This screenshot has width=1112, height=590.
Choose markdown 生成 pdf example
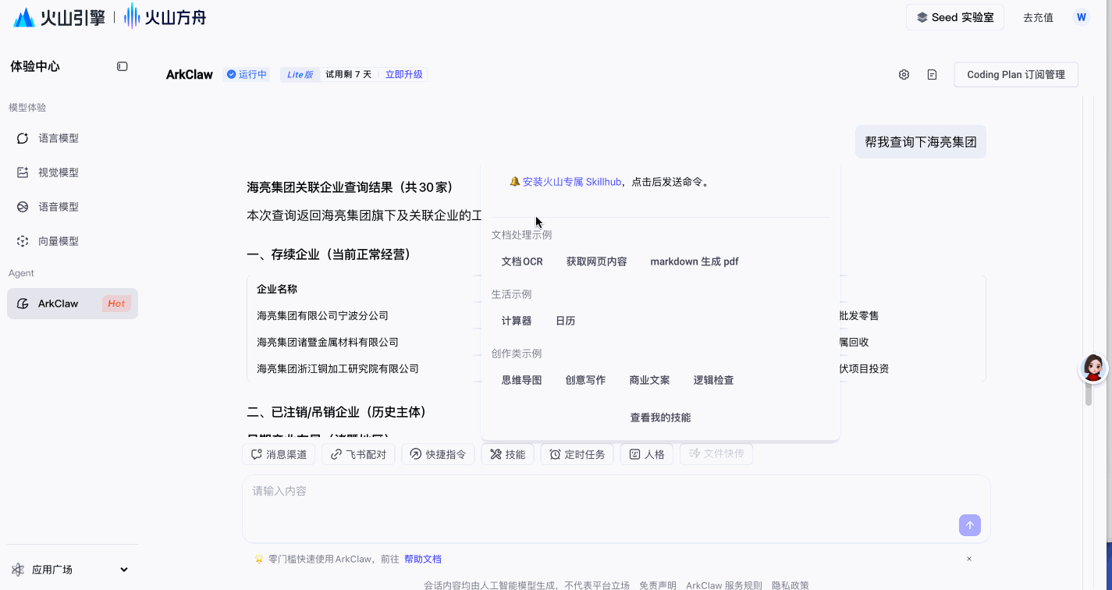pos(695,261)
